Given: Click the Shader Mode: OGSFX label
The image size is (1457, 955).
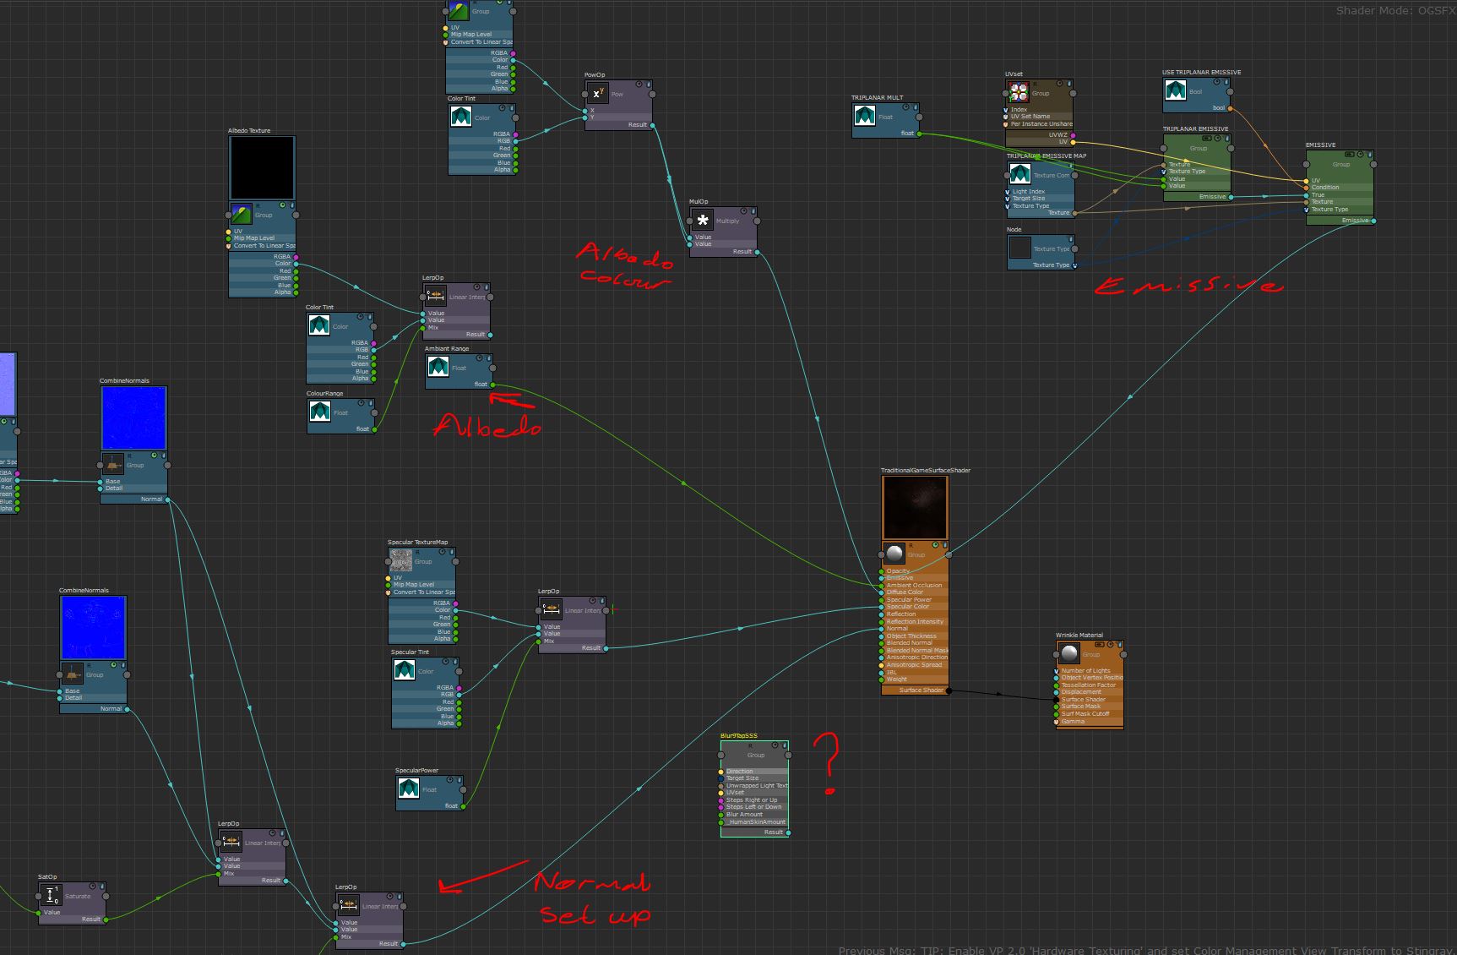Looking at the screenshot, I should (1392, 11).
